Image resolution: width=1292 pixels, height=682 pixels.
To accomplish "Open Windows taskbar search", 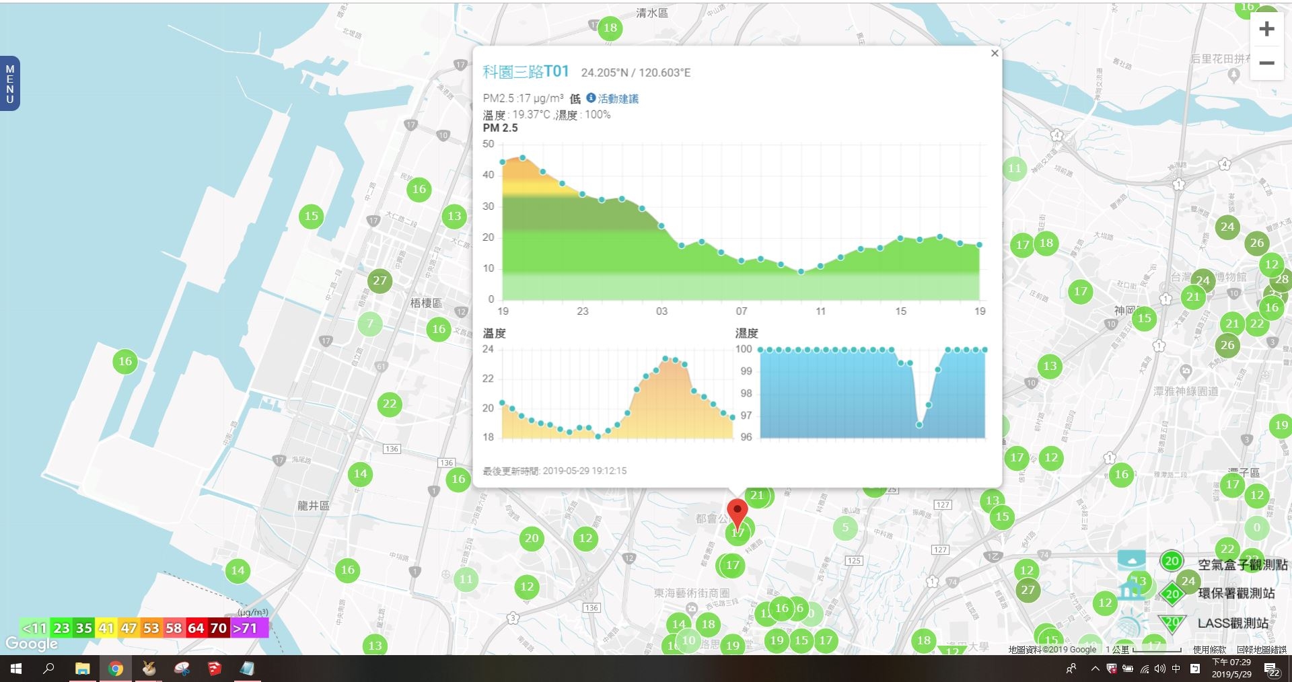I will point(48,669).
